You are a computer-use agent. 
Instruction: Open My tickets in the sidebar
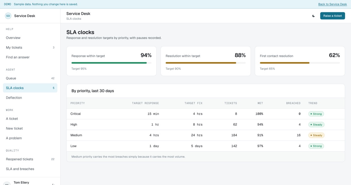click(30, 48)
